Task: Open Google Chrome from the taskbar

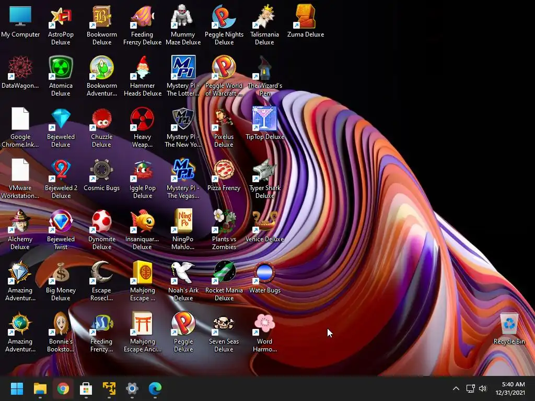Action: (x=63, y=388)
